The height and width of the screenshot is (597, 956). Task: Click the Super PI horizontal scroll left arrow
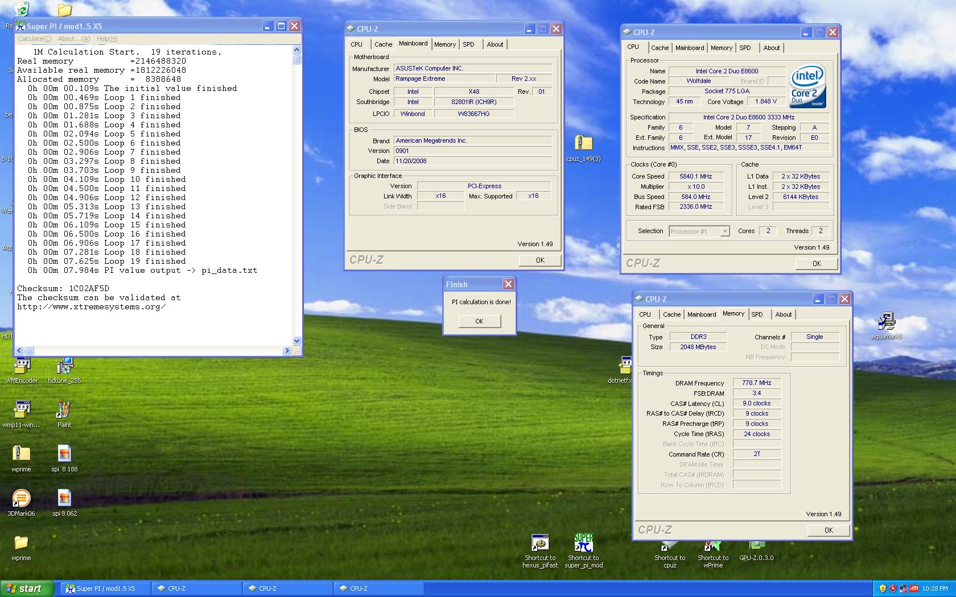pyautogui.click(x=19, y=351)
